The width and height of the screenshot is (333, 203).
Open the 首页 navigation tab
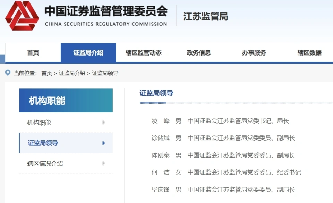(33, 53)
